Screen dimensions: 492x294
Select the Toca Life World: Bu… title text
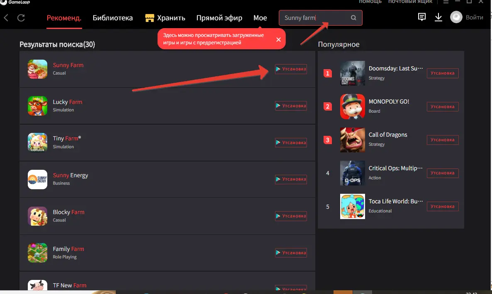tap(396, 201)
